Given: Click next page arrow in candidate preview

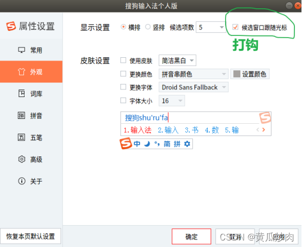Looking at the screenshot, I should point(264,130).
